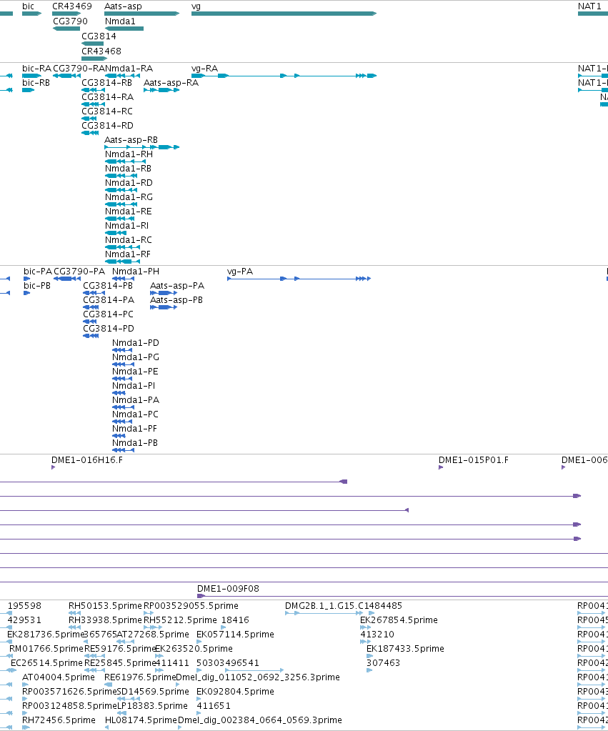The image size is (608, 731).
Task: Click EST 413210
Action: pos(377,635)
